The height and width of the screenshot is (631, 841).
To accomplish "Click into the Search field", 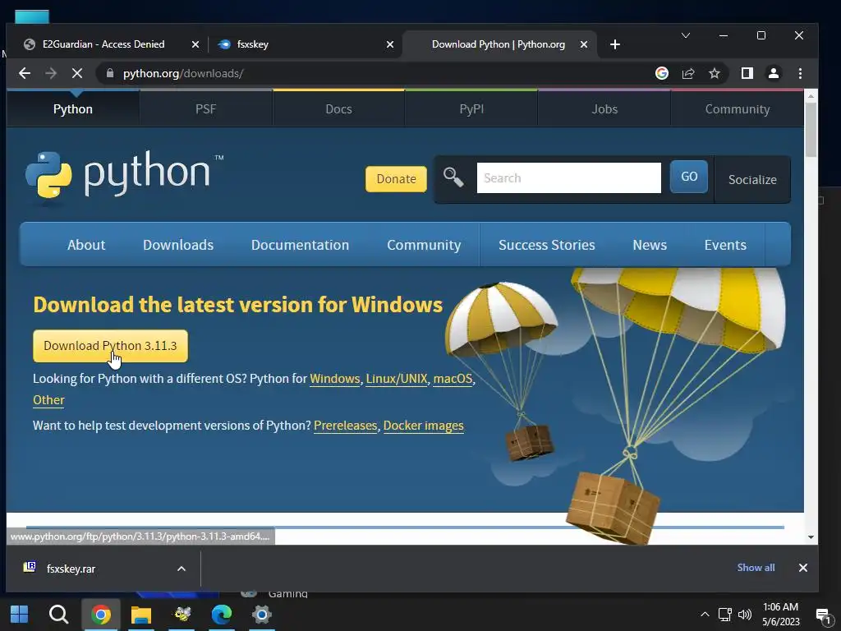I will click(x=568, y=177).
